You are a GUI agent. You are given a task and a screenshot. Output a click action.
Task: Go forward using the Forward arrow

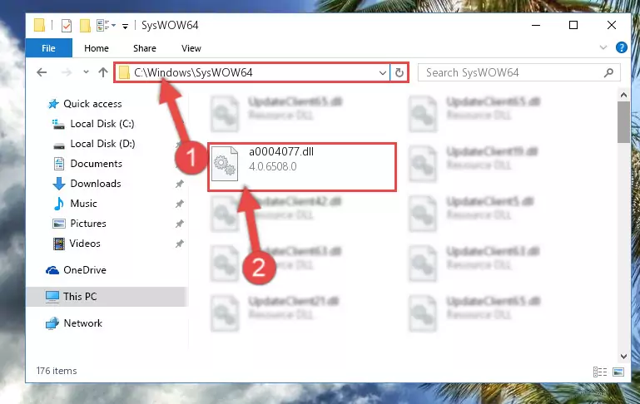(x=66, y=72)
